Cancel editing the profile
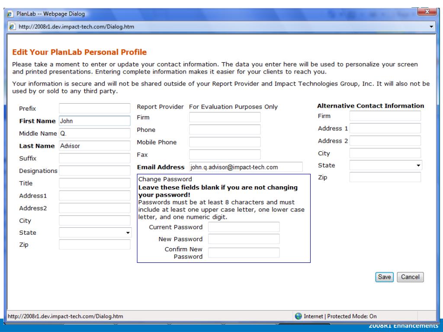This screenshot has height=332, width=443. (x=410, y=277)
